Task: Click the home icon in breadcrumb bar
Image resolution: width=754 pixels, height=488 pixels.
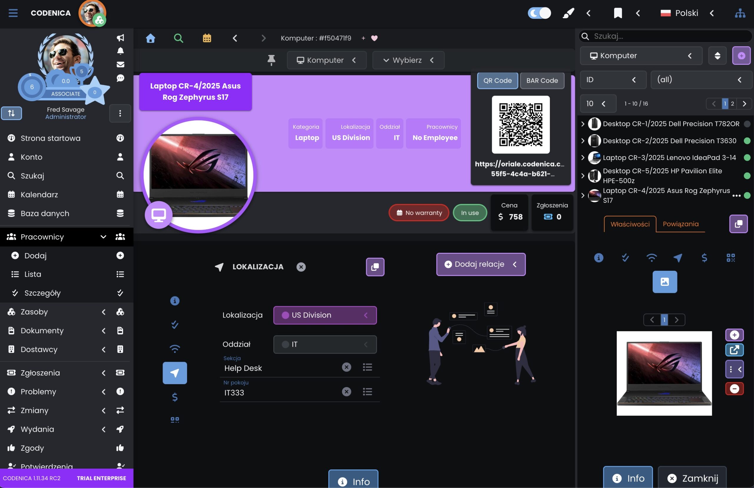Action: 151,38
